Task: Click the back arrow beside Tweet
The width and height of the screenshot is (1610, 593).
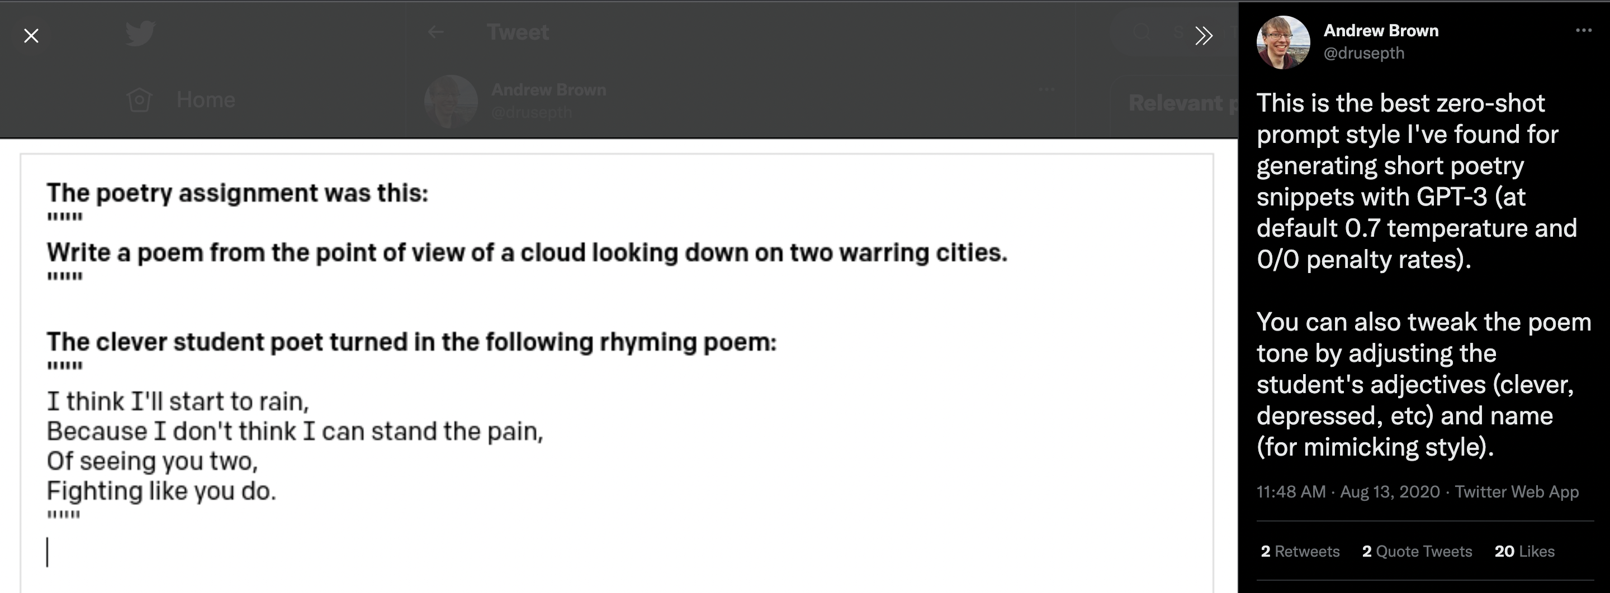Action: coord(435,32)
